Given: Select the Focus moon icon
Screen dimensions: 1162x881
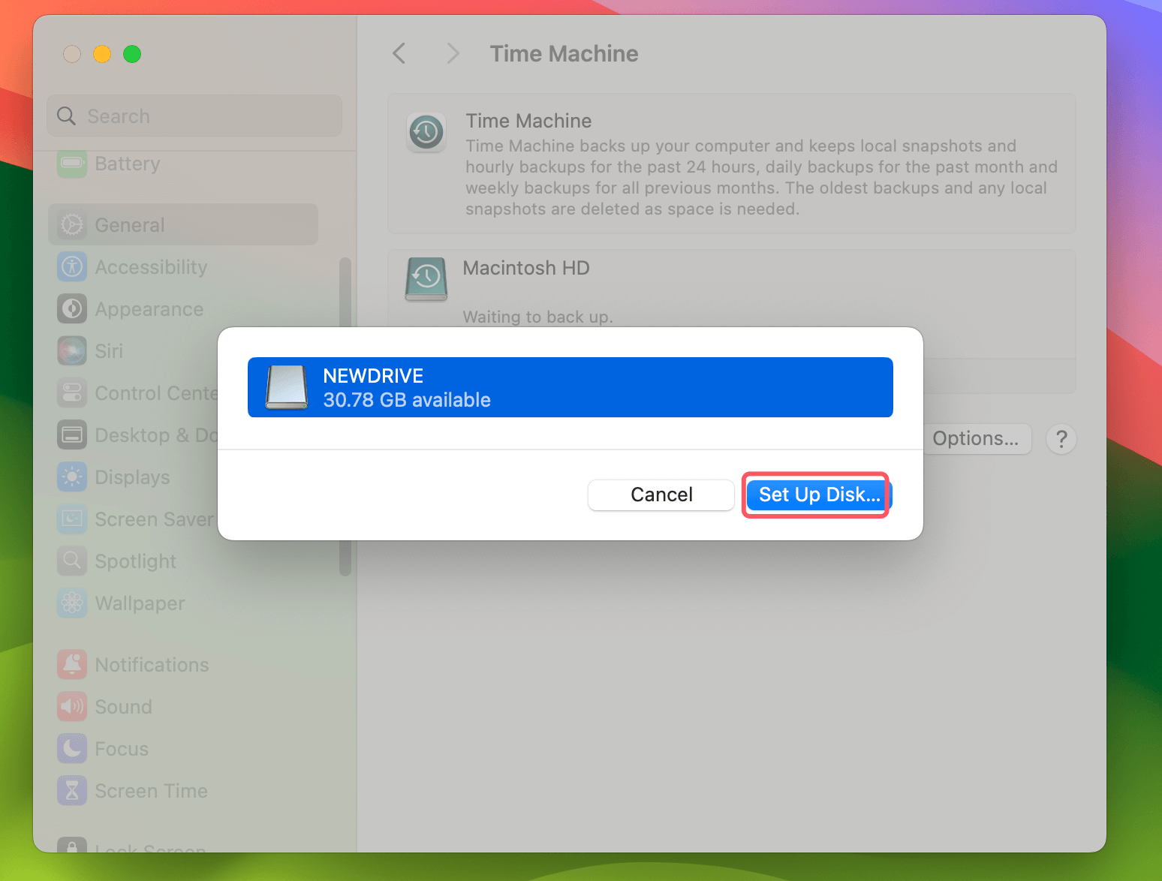Looking at the screenshot, I should [x=71, y=748].
